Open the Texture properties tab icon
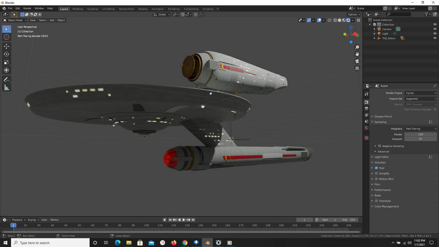The width and height of the screenshot is (439, 247). click(366, 138)
